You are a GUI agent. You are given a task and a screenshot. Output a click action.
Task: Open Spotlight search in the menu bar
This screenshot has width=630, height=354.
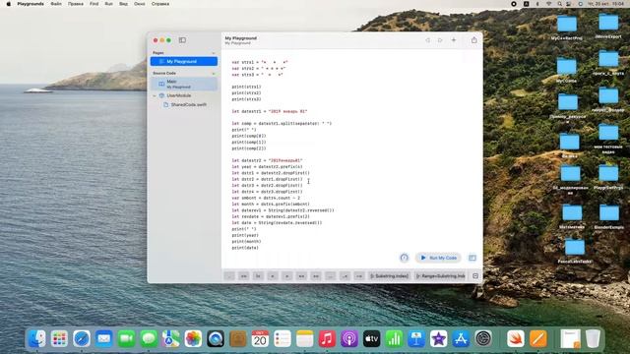559,4
